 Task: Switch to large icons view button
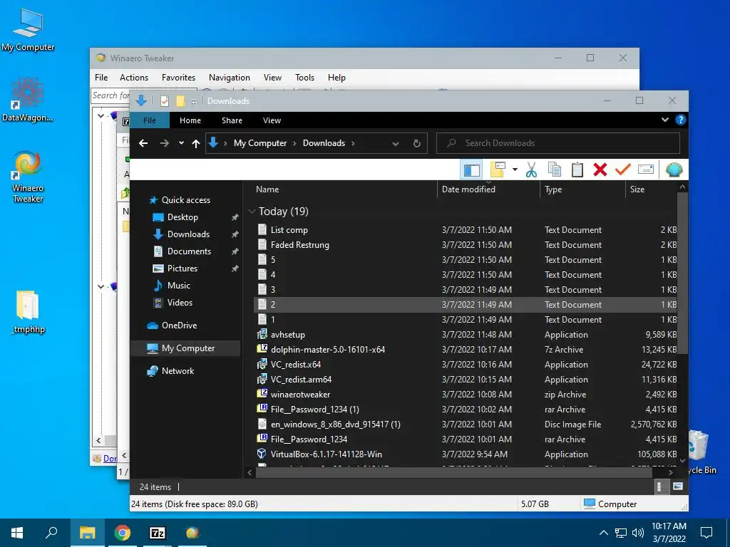(678, 486)
